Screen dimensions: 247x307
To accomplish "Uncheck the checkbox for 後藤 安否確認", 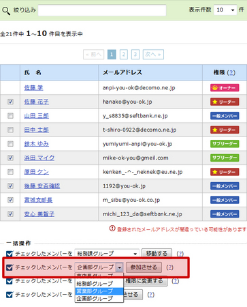I will click(10, 186).
